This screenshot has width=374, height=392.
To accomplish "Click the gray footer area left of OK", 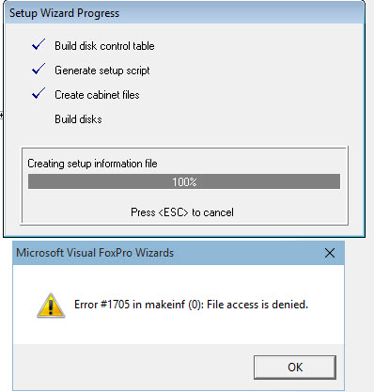I will pos(133,367).
